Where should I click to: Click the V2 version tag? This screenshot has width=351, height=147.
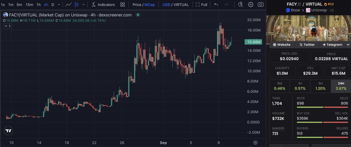pos(332,10)
